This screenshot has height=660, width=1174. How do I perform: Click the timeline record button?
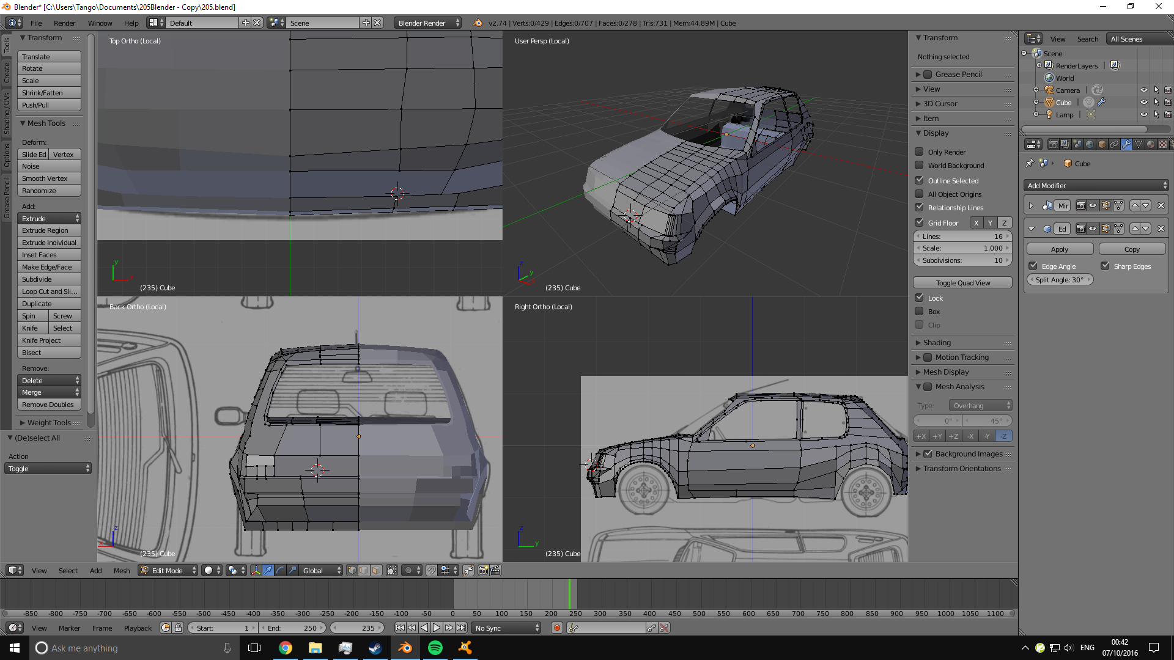(556, 628)
